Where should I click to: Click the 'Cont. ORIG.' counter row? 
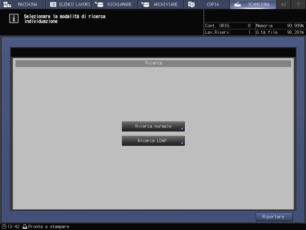(229, 25)
